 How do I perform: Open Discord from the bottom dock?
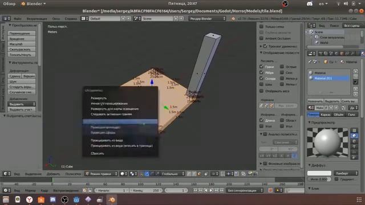coord(53,199)
